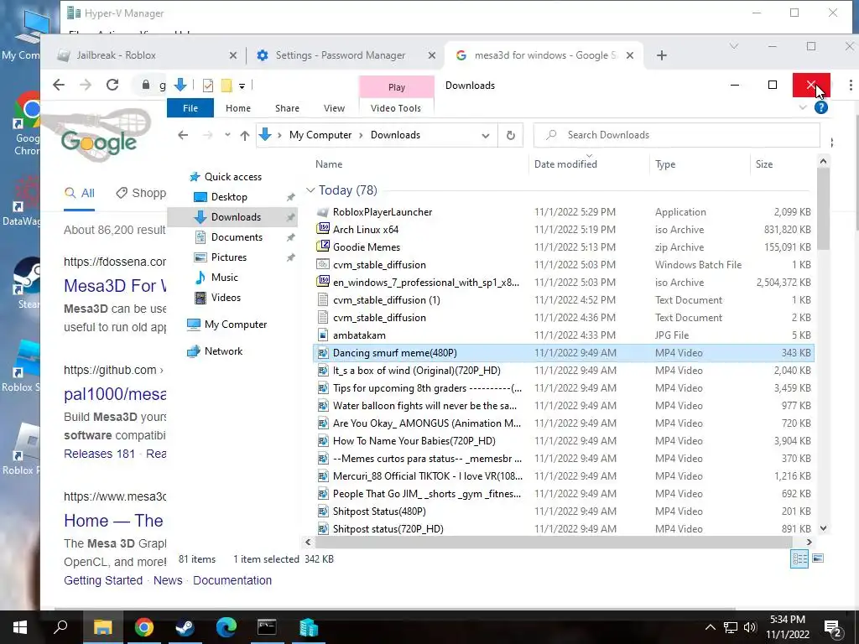Select Arch Linux x64 iso icon

pyautogui.click(x=323, y=230)
